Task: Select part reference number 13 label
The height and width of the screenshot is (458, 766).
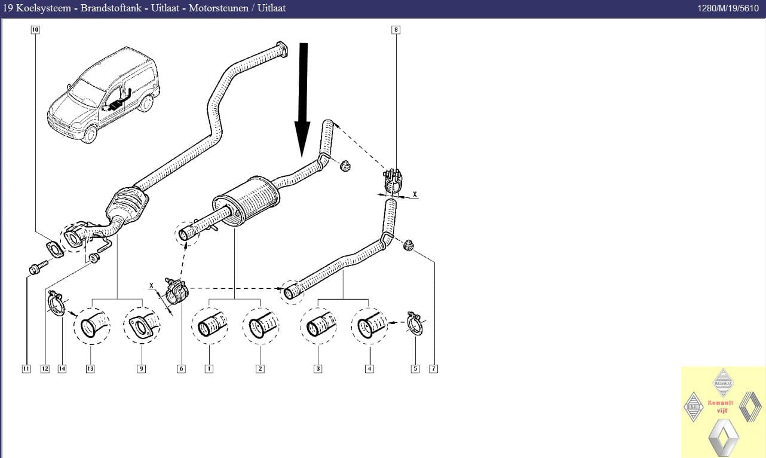Action: [90, 369]
